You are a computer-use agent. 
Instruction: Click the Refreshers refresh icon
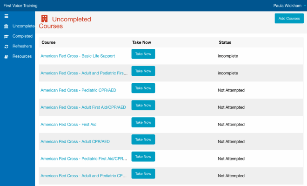6,46
